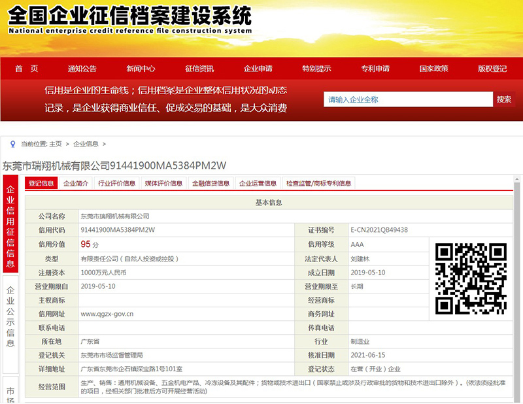This screenshot has width=523, height=404.
Task: Show the 金融信贷信息 tab
Action: (211, 184)
